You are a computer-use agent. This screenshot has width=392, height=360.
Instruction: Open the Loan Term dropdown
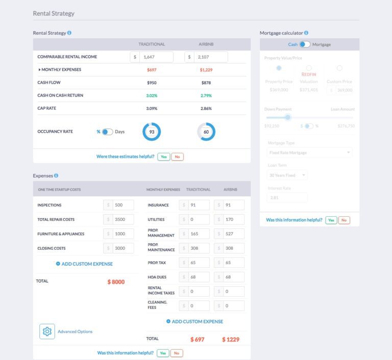[287, 175]
